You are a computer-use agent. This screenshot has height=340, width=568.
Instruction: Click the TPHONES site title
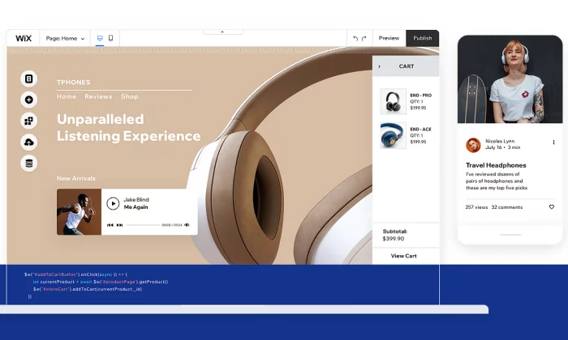[74, 83]
